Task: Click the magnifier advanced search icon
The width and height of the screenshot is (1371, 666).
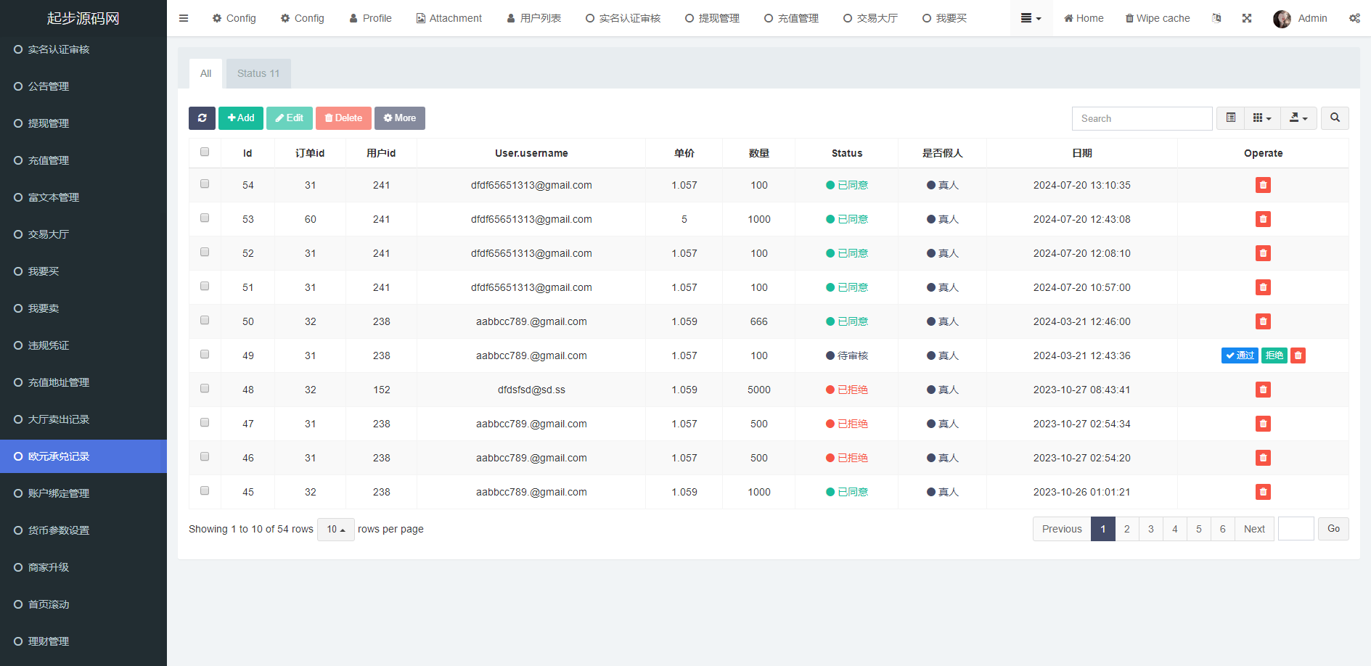Action: (1335, 118)
